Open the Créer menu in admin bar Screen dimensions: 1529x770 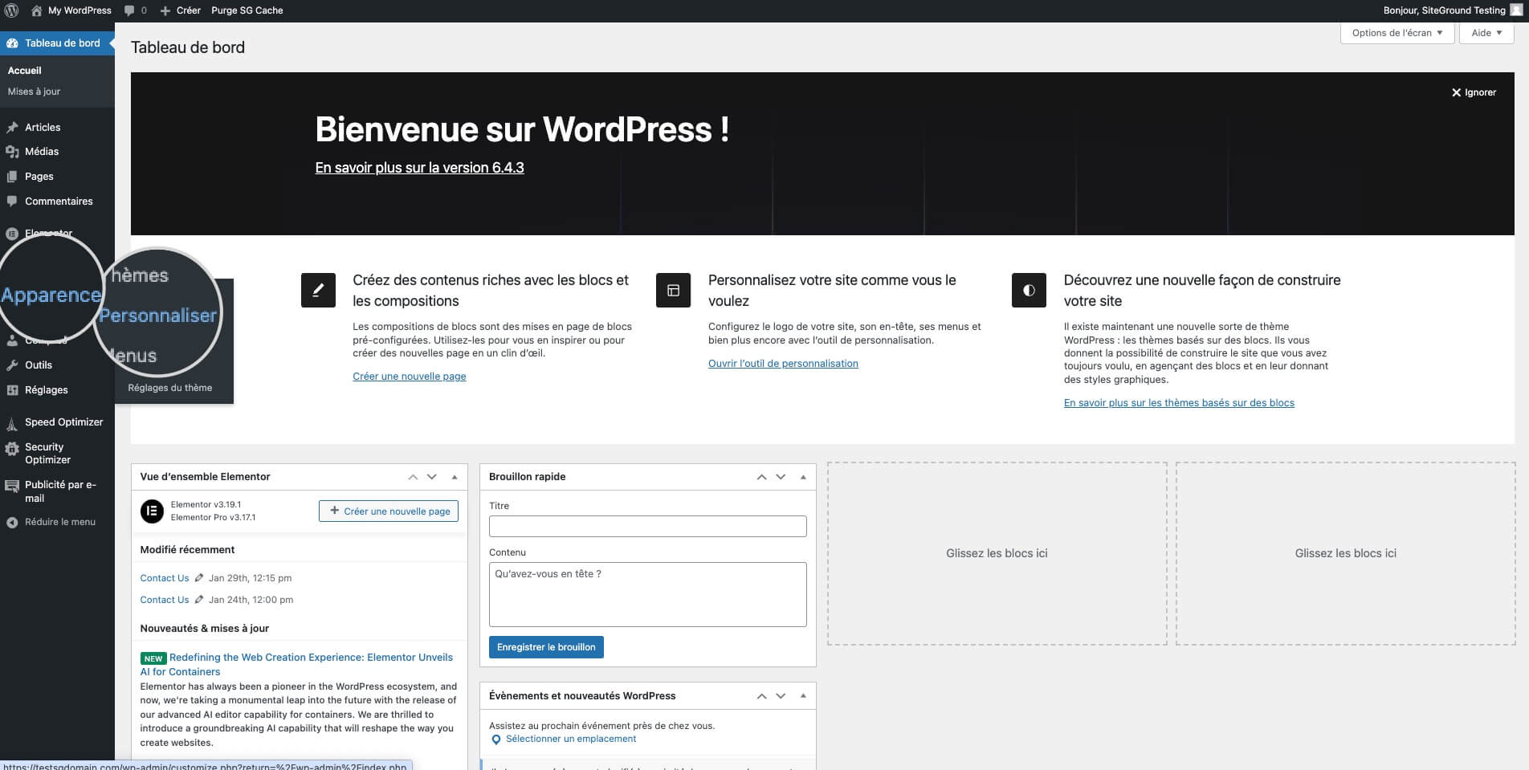tap(180, 10)
